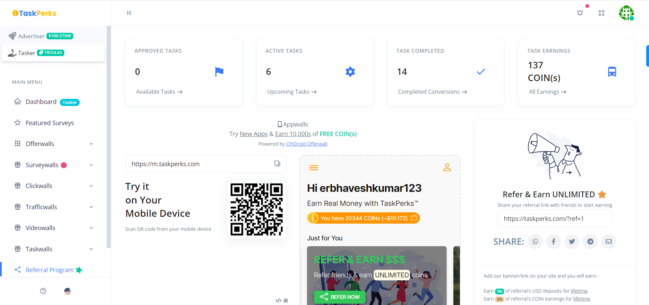Click the gear icon in Active Tasks card
This screenshot has width=649, height=305.
tap(350, 72)
